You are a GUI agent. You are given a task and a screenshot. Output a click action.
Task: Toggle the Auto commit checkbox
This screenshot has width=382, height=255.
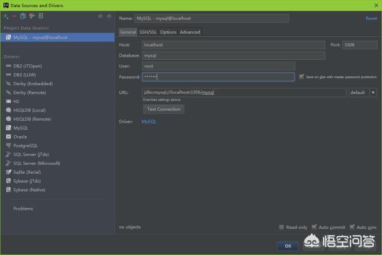[x=314, y=227]
